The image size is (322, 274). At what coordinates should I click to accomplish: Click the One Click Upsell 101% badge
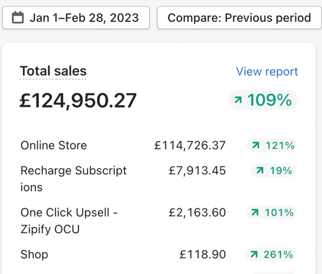(x=271, y=212)
